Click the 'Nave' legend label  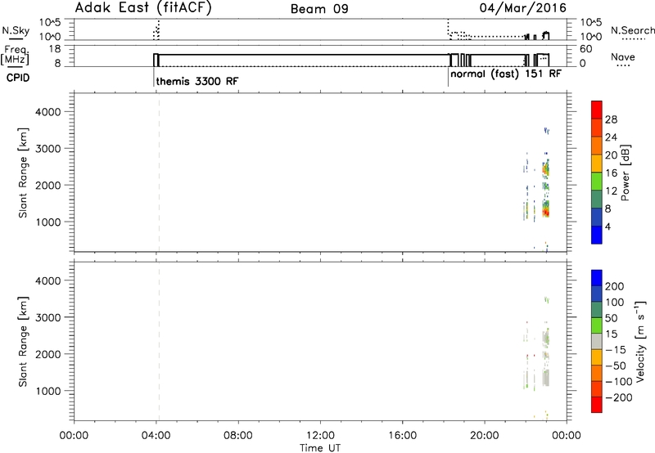click(x=623, y=56)
